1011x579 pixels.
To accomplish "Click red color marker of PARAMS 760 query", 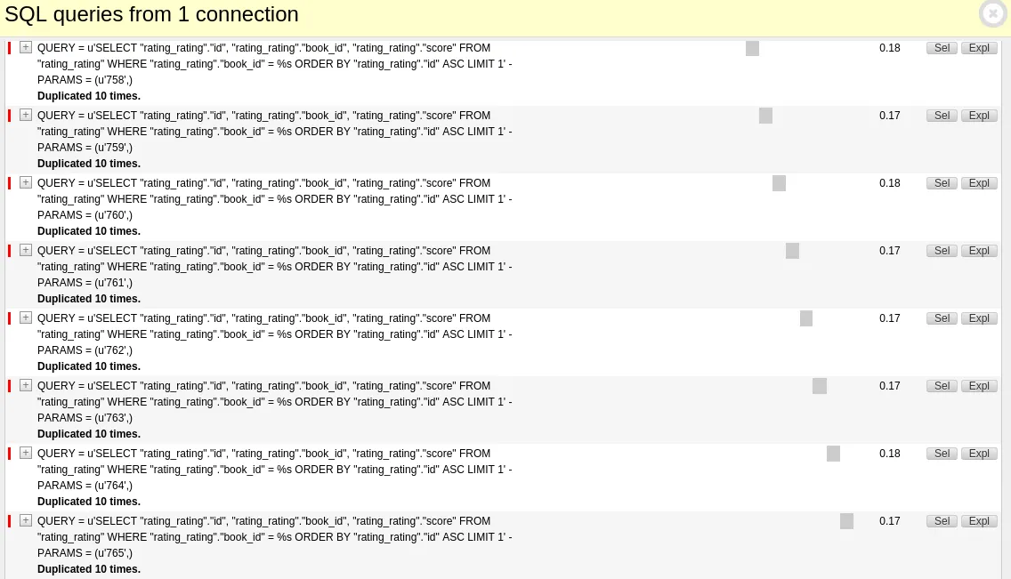I will (x=10, y=183).
